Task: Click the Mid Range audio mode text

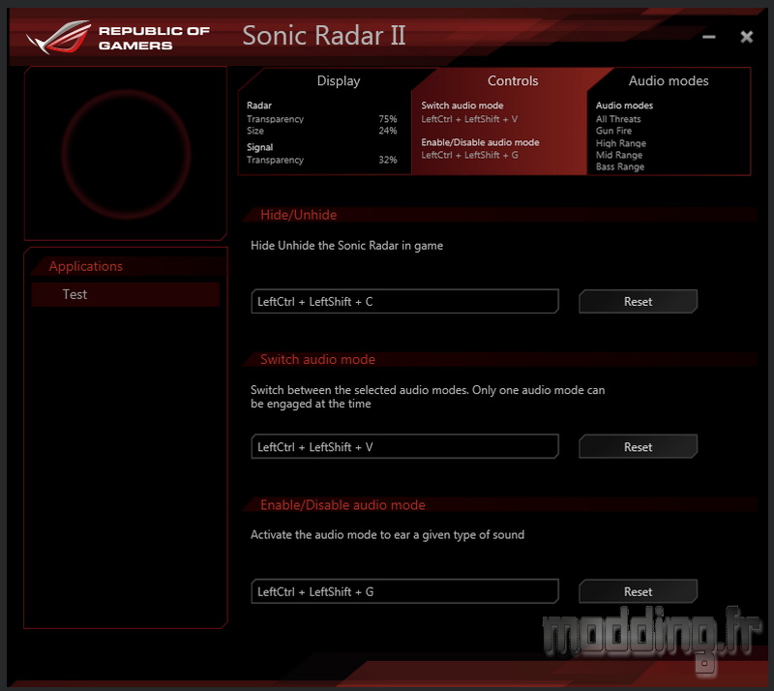Action: [619, 155]
